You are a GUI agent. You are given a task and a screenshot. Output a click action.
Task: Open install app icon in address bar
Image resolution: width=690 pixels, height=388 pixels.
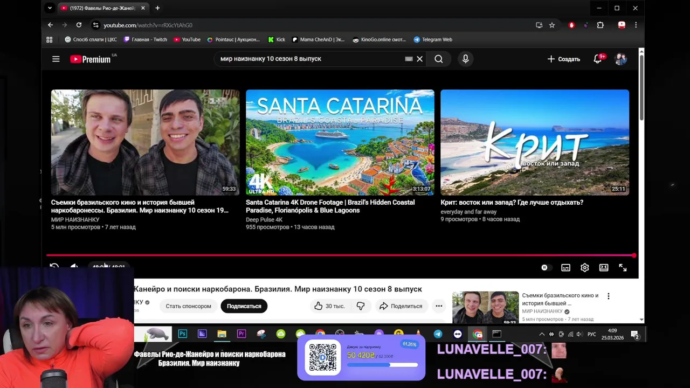tap(539, 25)
